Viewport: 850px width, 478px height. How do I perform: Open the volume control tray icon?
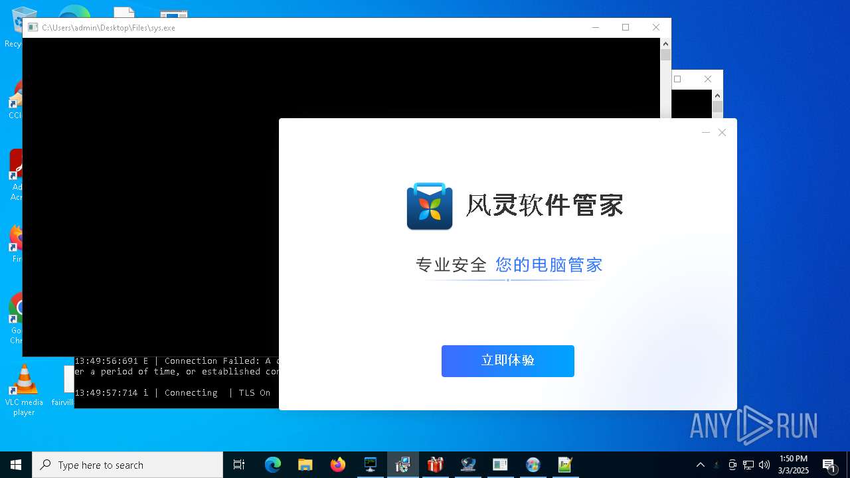[764, 465]
